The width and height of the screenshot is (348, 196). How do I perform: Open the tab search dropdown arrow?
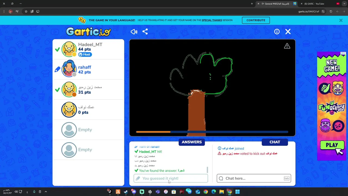(344, 4)
